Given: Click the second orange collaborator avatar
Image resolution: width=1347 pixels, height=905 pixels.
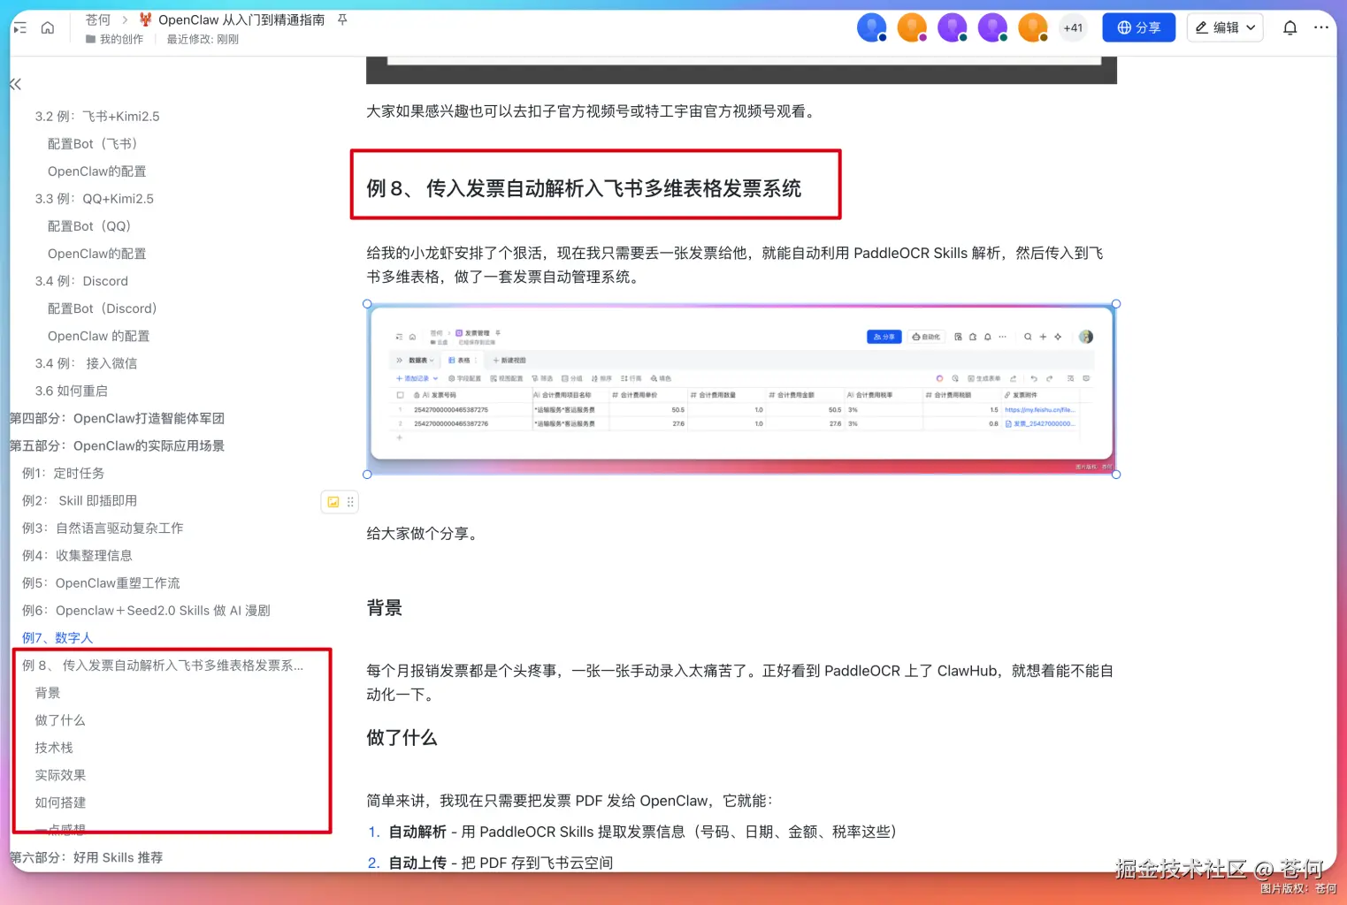Looking at the screenshot, I should tap(912, 28).
